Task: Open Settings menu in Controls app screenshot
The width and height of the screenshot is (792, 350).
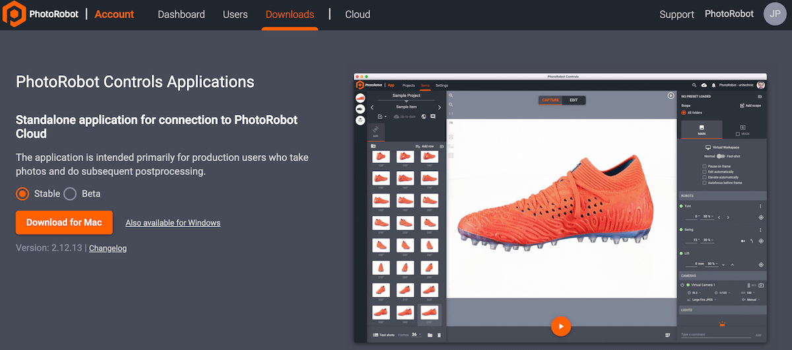Action: pyautogui.click(x=442, y=85)
